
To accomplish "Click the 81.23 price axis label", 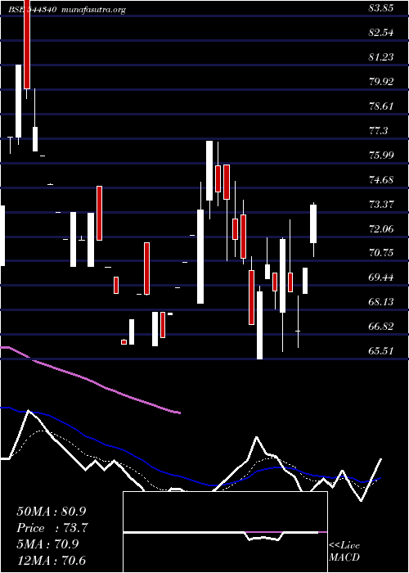I will tap(381, 57).
